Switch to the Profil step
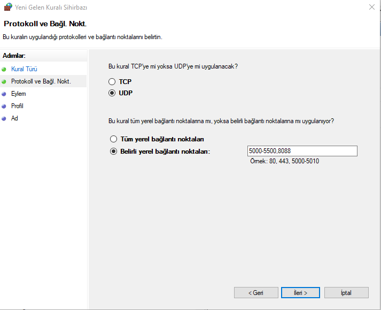 coord(17,106)
